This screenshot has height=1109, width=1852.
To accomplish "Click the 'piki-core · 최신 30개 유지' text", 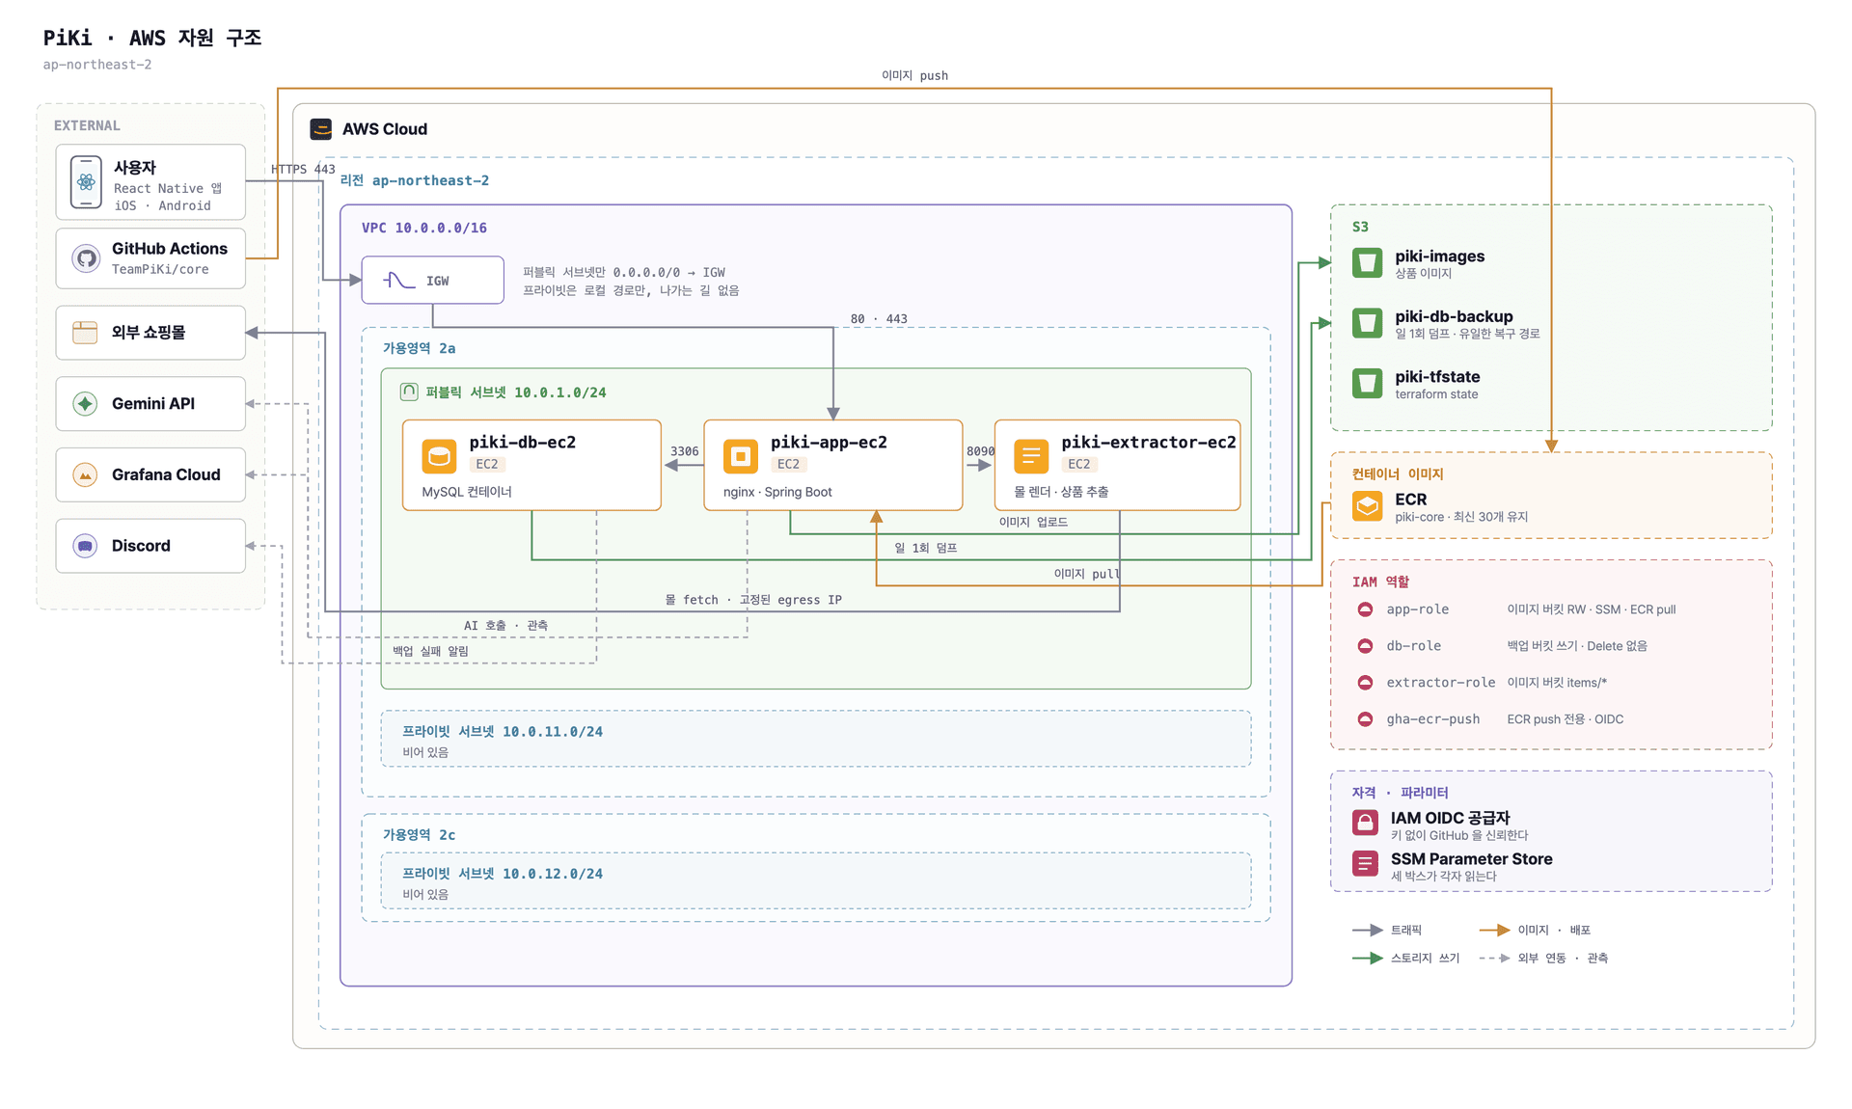I will tap(1461, 517).
